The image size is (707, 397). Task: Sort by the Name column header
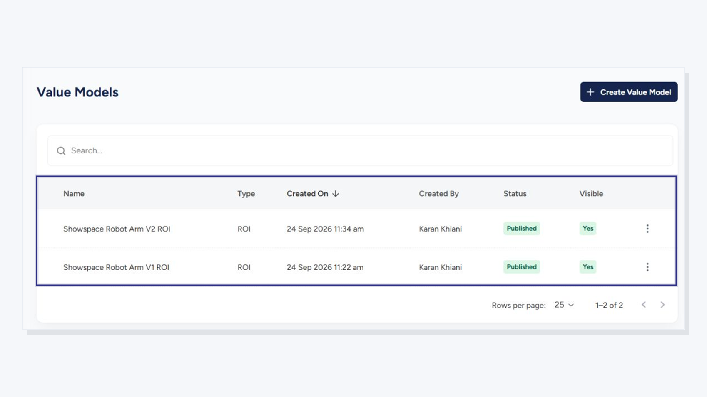(74, 194)
